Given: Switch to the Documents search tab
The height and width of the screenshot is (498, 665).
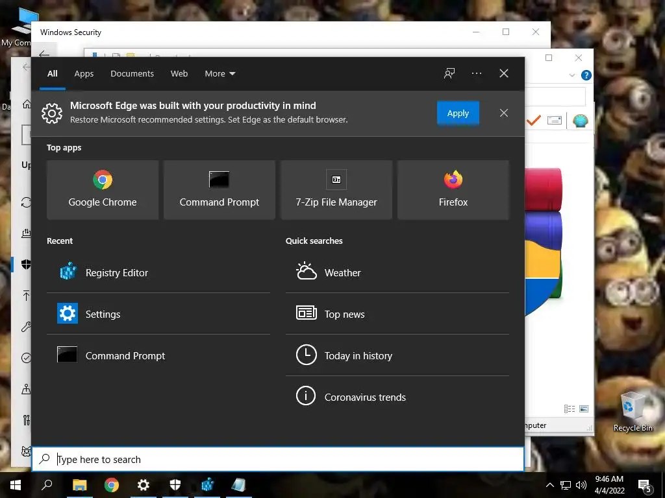Looking at the screenshot, I should click(x=132, y=73).
